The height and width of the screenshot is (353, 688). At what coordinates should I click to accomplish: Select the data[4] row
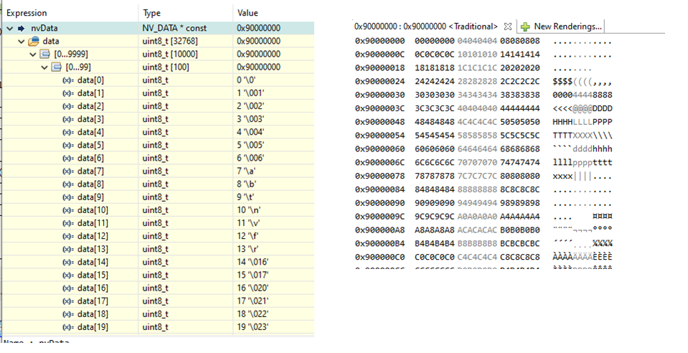pyautogui.click(x=159, y=132)
